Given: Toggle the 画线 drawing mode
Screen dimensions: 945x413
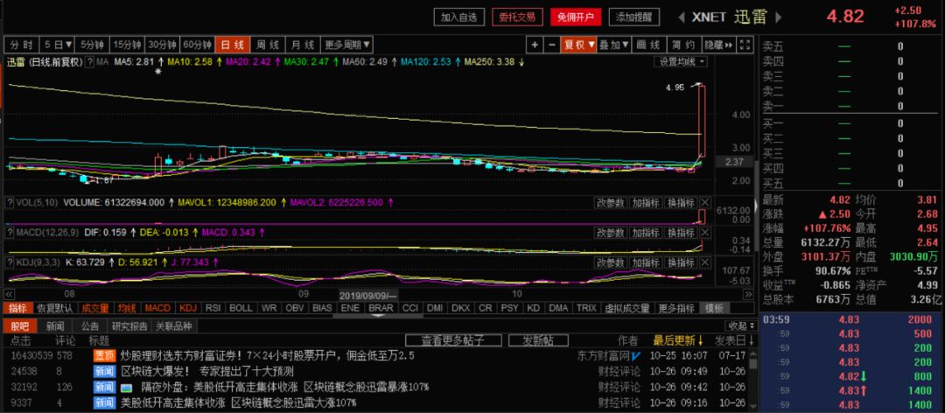Looking at the screenshot, I should coord(648,45).
